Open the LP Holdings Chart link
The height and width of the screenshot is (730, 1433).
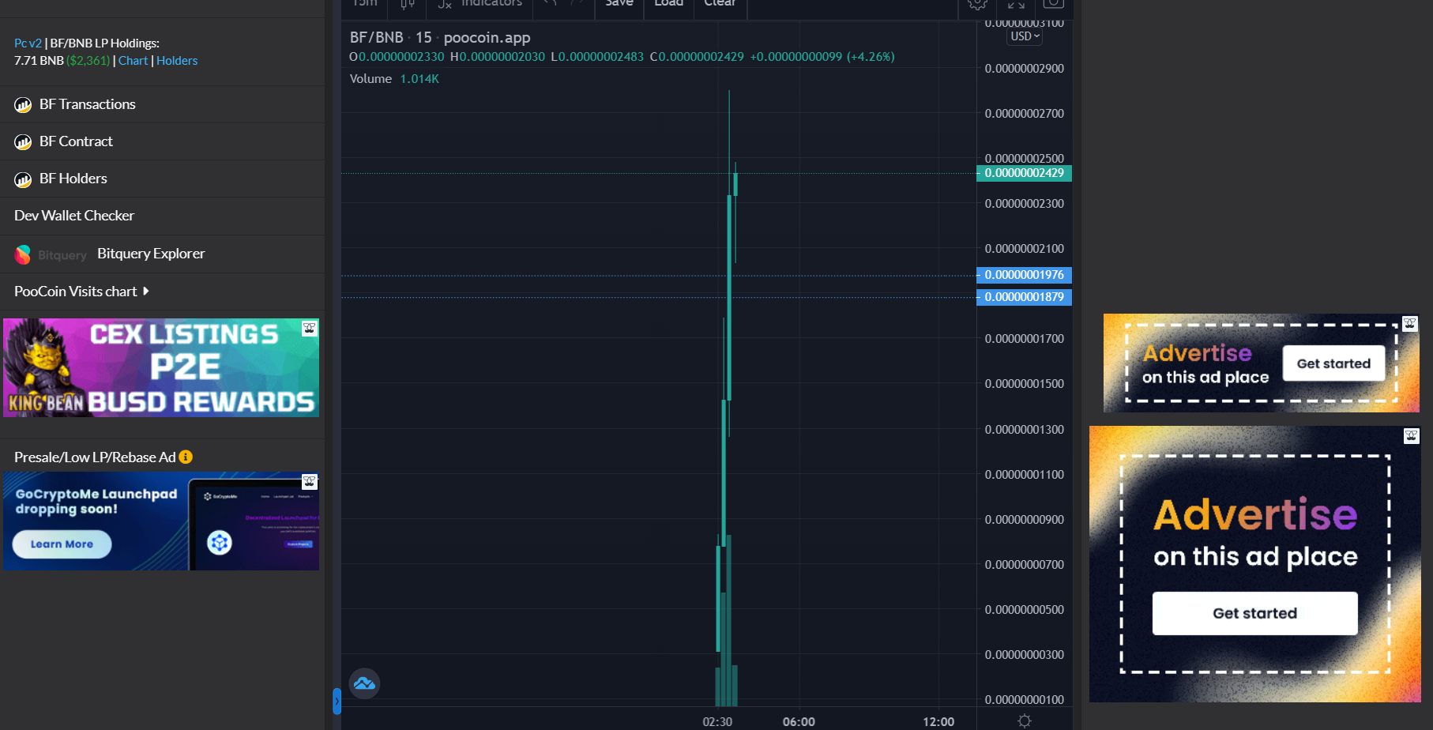point(133,61)
